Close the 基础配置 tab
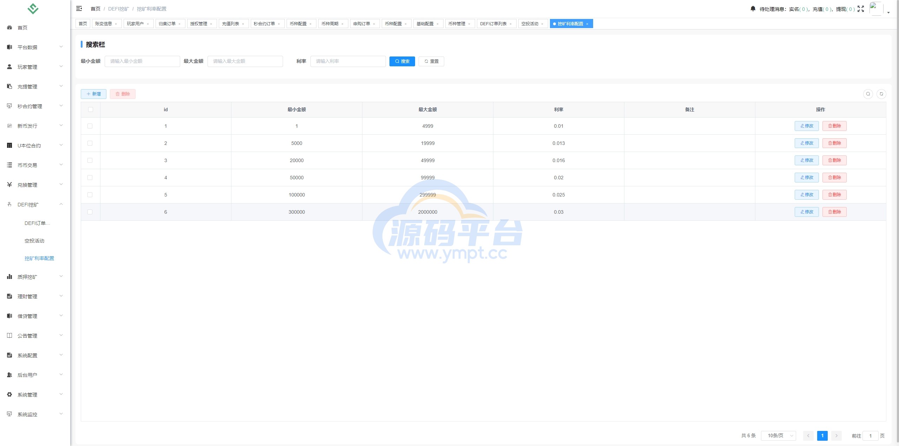 click(438, 24)
